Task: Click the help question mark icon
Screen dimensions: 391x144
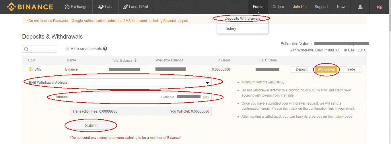Action: (x=105, y=49)
